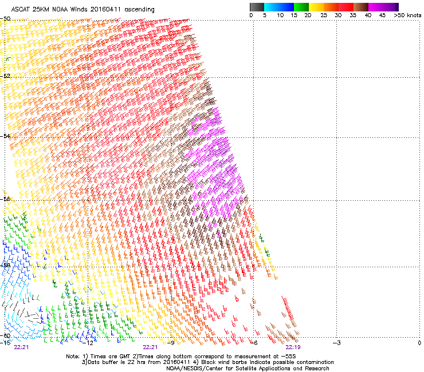424x372 pixels.
Task: Click the '-56' latitude axis label
Action: [5, 199]
